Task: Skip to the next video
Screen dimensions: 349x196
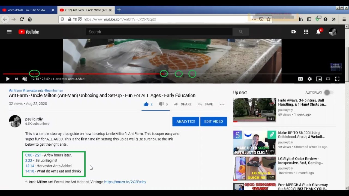Action: point(17,79)
